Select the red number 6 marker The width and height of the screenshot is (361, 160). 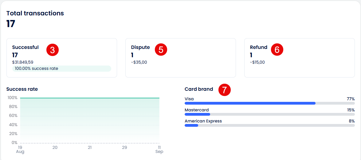coord(277,50)
